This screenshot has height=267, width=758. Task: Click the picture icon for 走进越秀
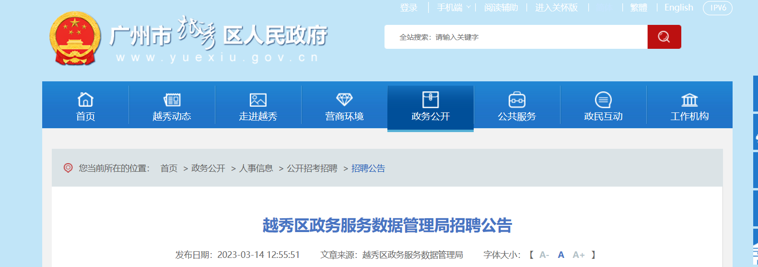[258, 100]
